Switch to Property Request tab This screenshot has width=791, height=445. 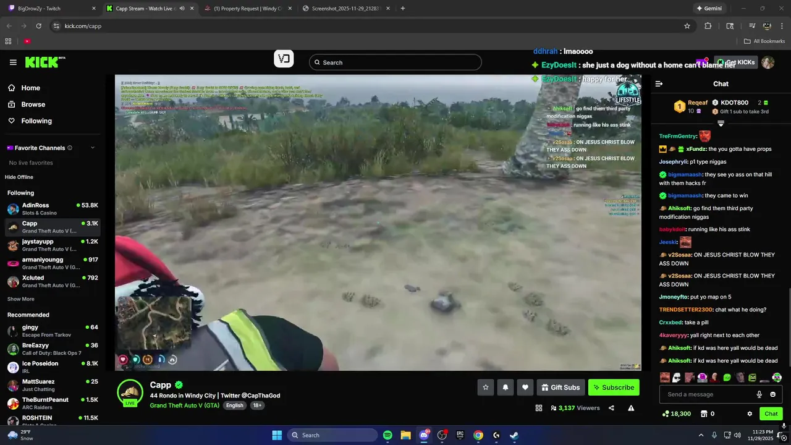tap(247, 8)
